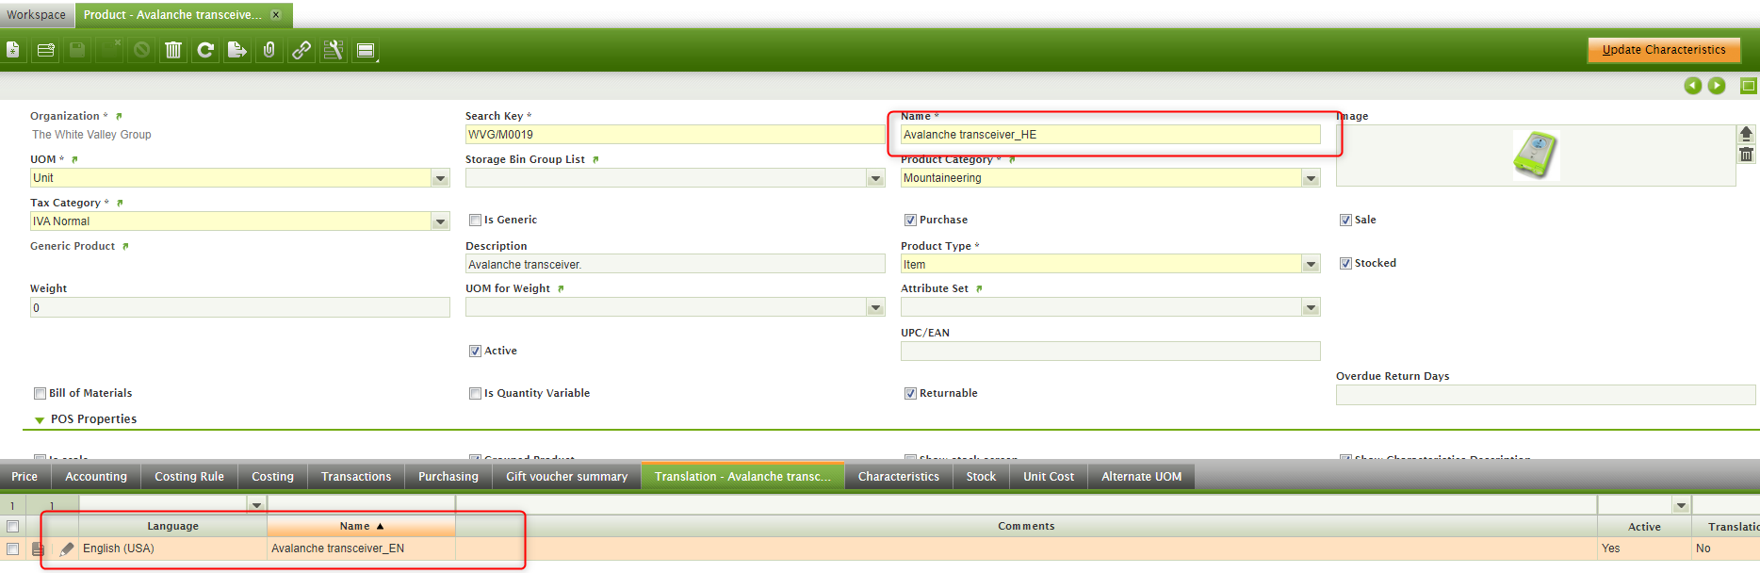Go to the next record arrow
This screenshot has width=1760, height=573.
[x=1717, y=86]
